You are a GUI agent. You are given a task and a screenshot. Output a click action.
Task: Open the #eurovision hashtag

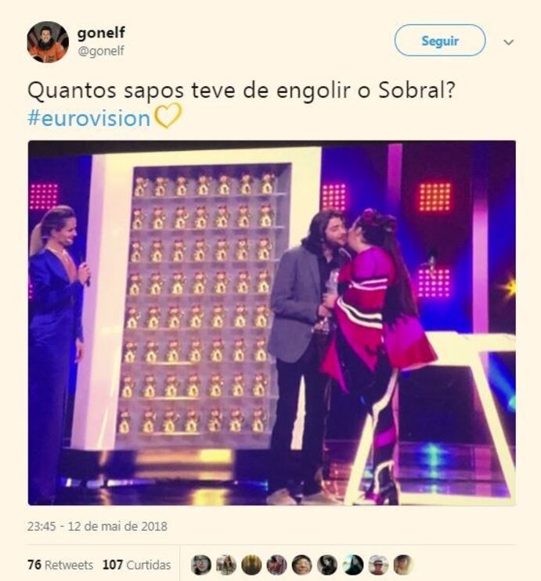(x=89, y=118)
